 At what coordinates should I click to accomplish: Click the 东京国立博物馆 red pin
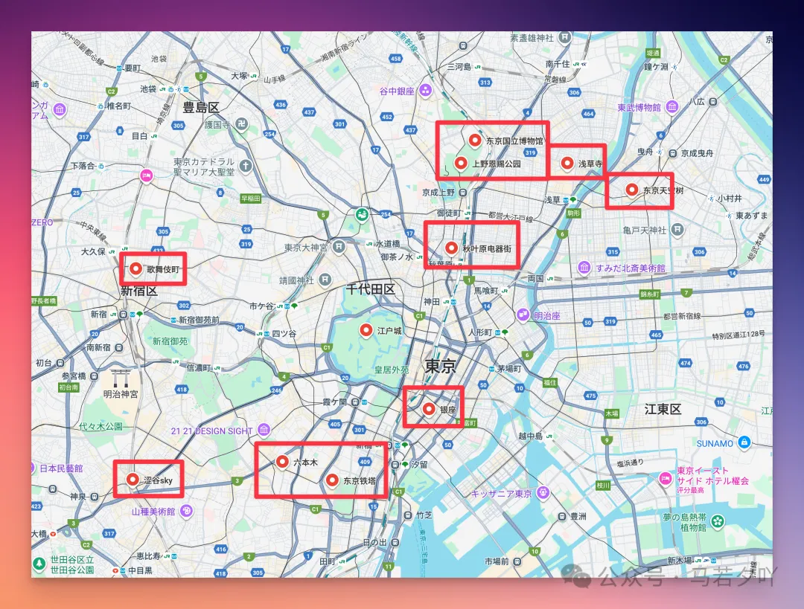tap(475, 139)
